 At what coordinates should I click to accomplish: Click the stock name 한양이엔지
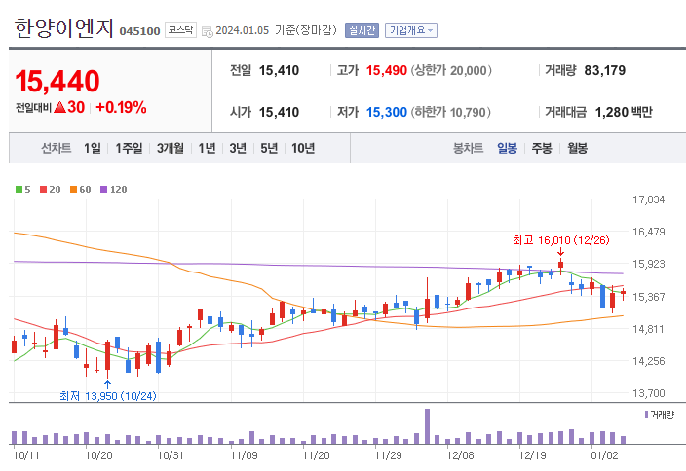[x=64, y=29]
